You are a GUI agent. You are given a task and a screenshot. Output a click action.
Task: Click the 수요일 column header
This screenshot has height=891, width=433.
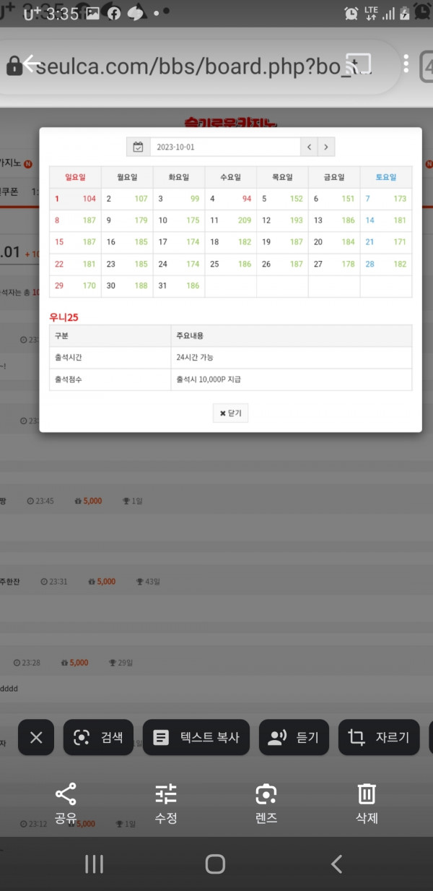[230, 177]
